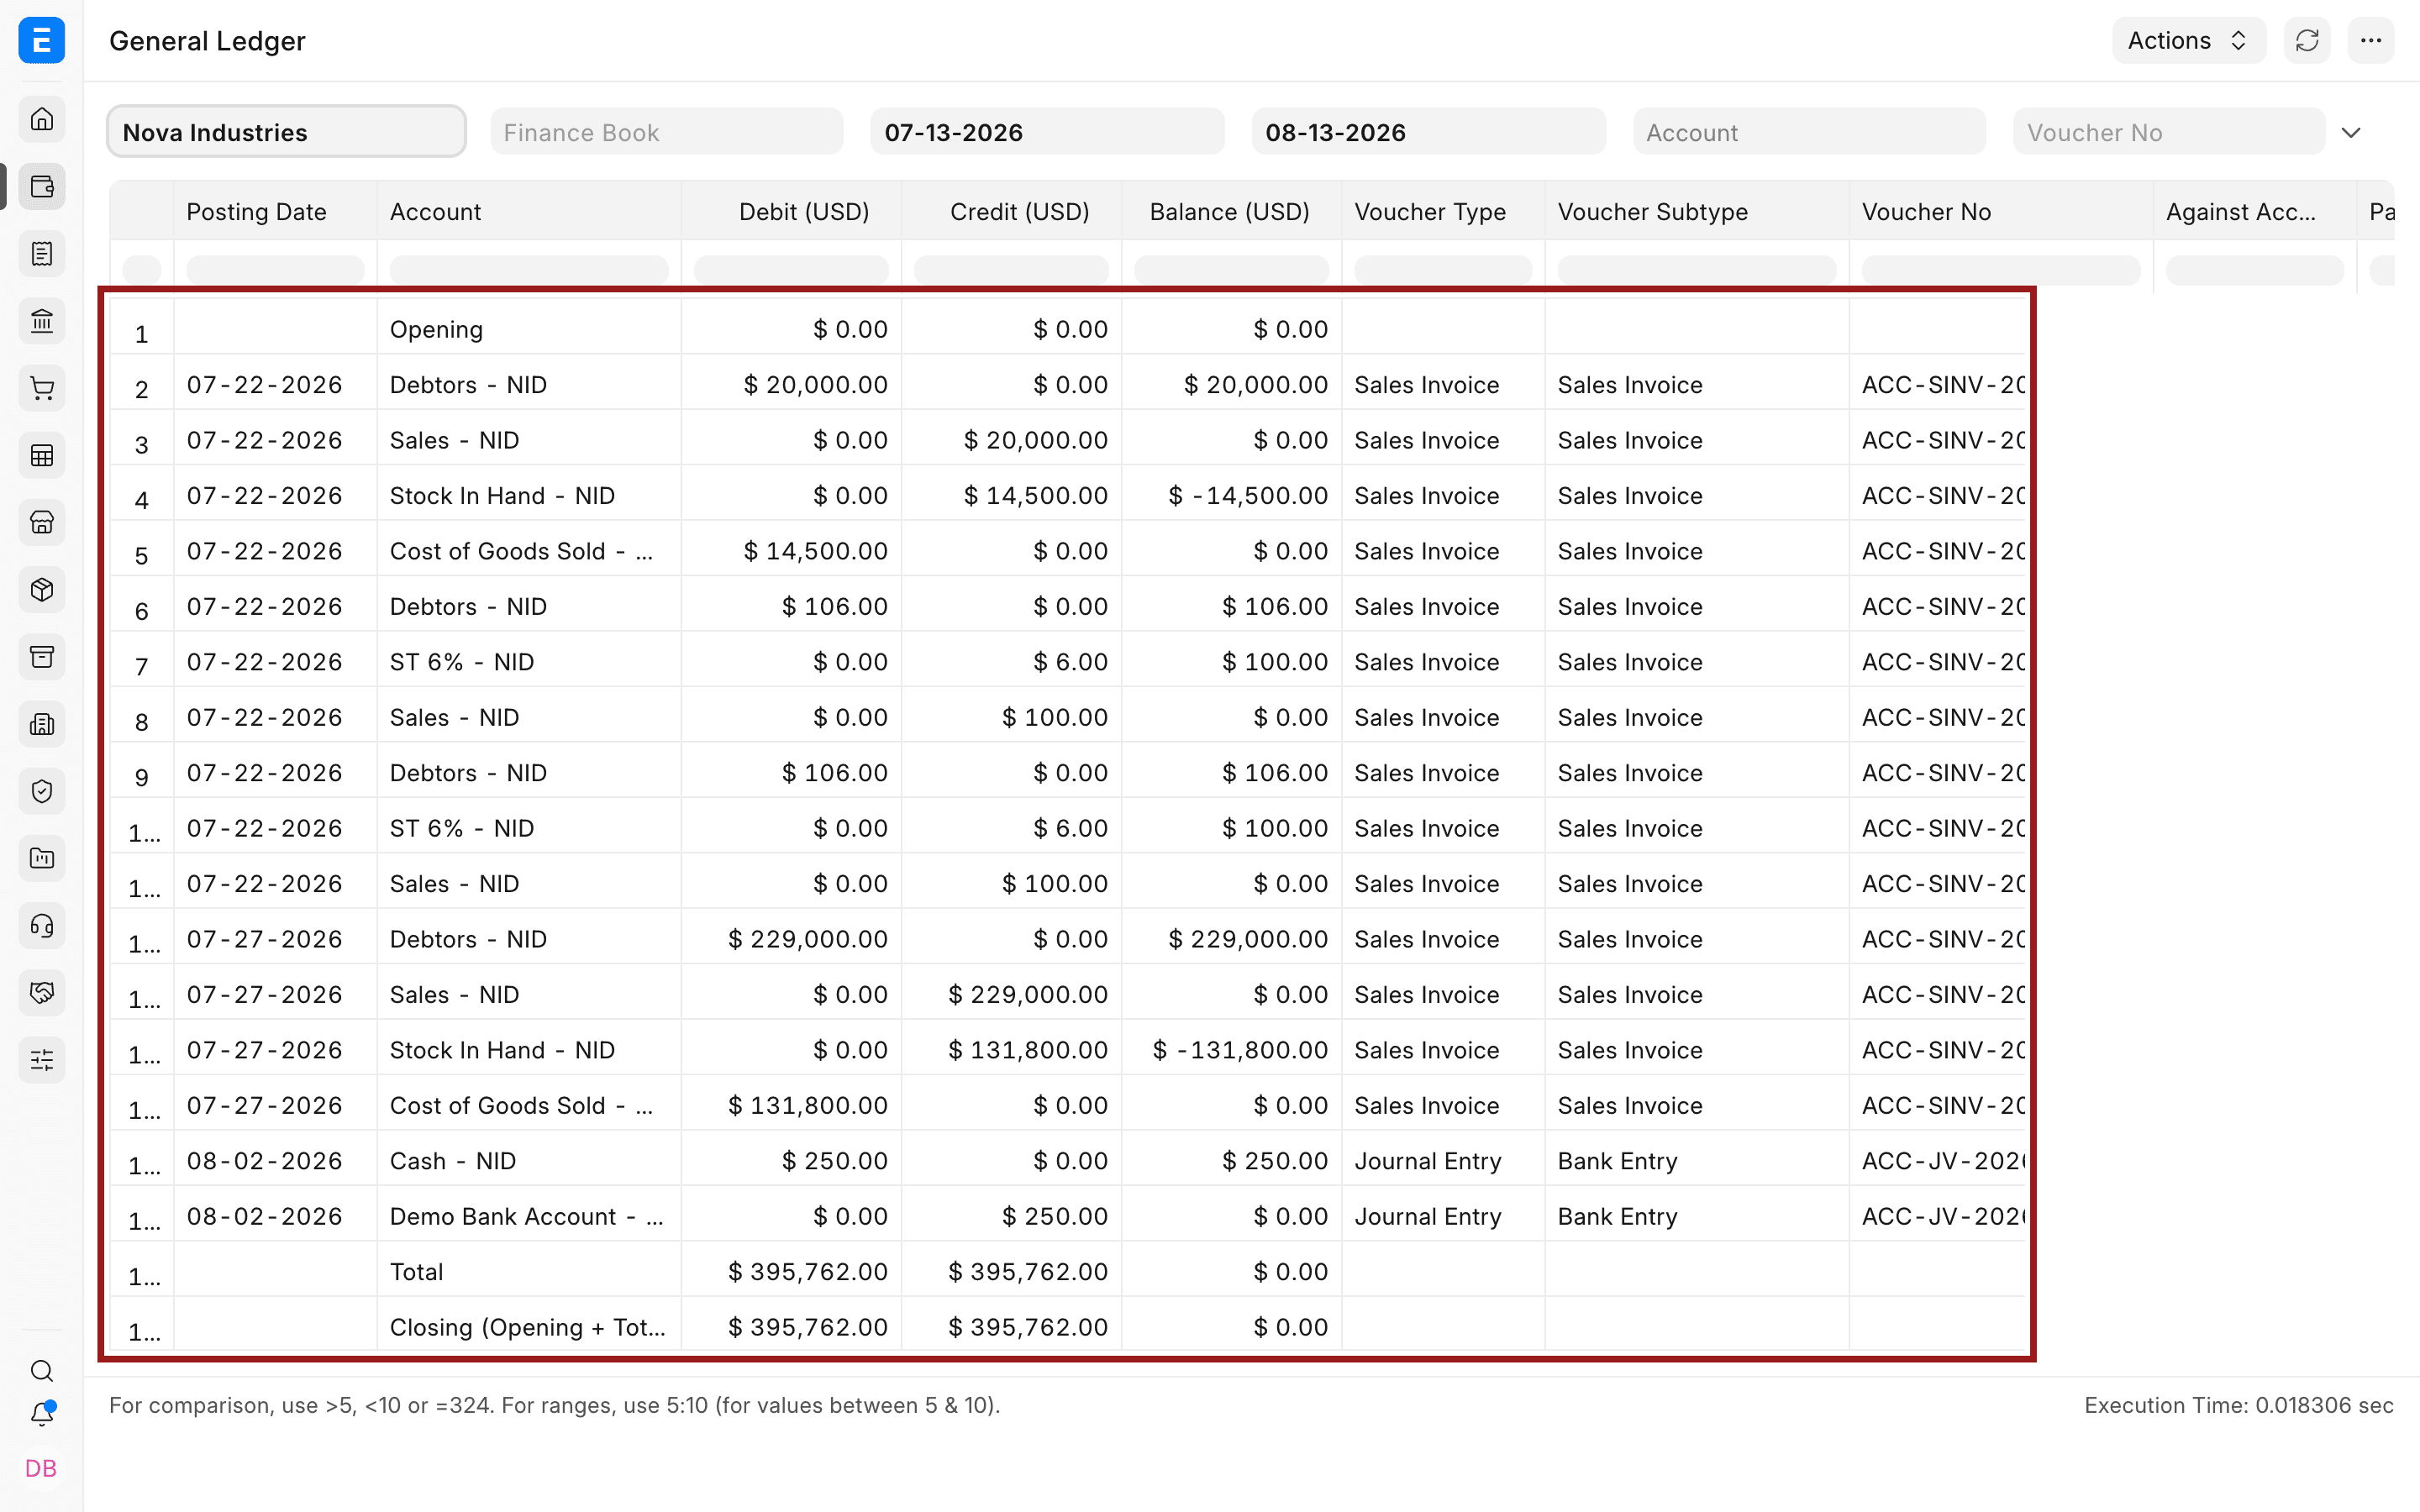The width and height of the screenshot is (2420, 1512).
Task: Open the shopping cart Buying icon
Action: pyautogui.click(x=41, y=388)
